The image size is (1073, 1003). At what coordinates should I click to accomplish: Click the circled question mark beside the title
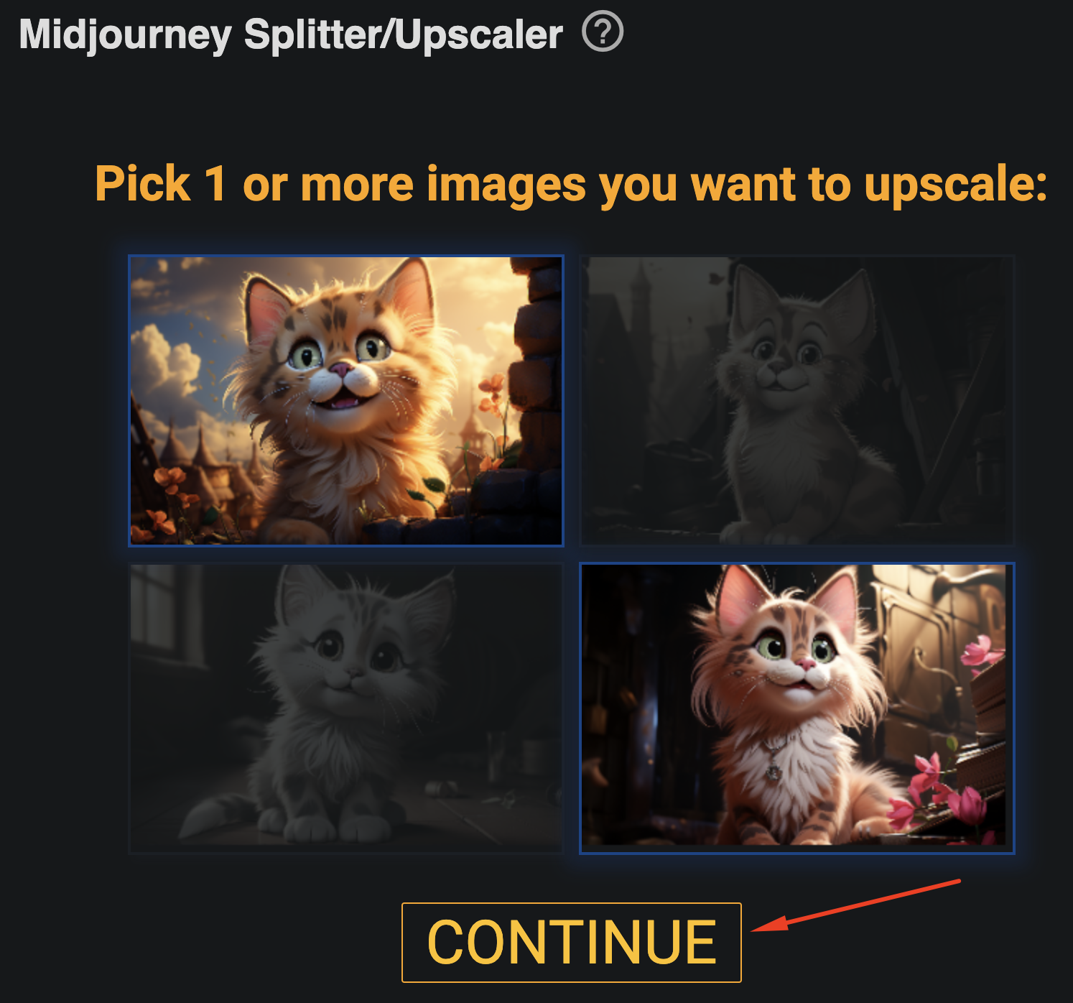[x=603, y=32]
